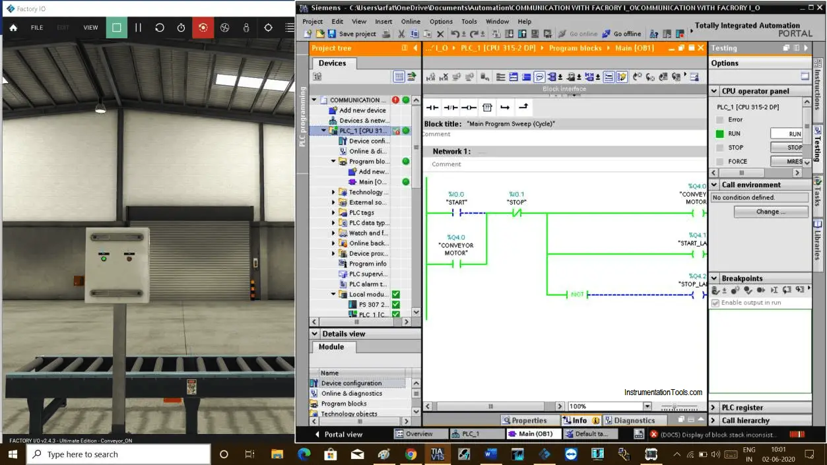Viewport: 827px width, 465px height.
Task: Collapse the CPU operator panel section
Action: (714, 91)
